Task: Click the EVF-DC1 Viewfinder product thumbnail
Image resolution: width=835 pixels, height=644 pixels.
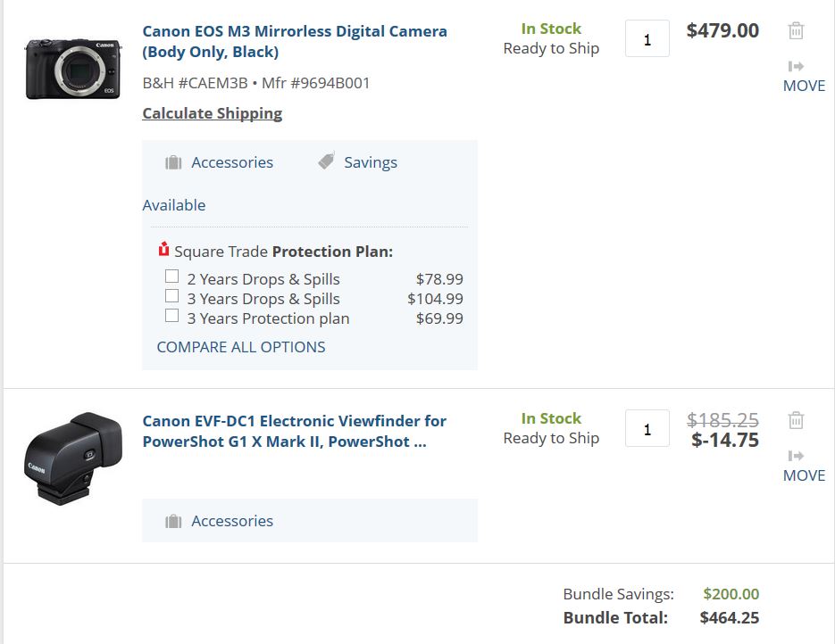Action: coord(62,458)
